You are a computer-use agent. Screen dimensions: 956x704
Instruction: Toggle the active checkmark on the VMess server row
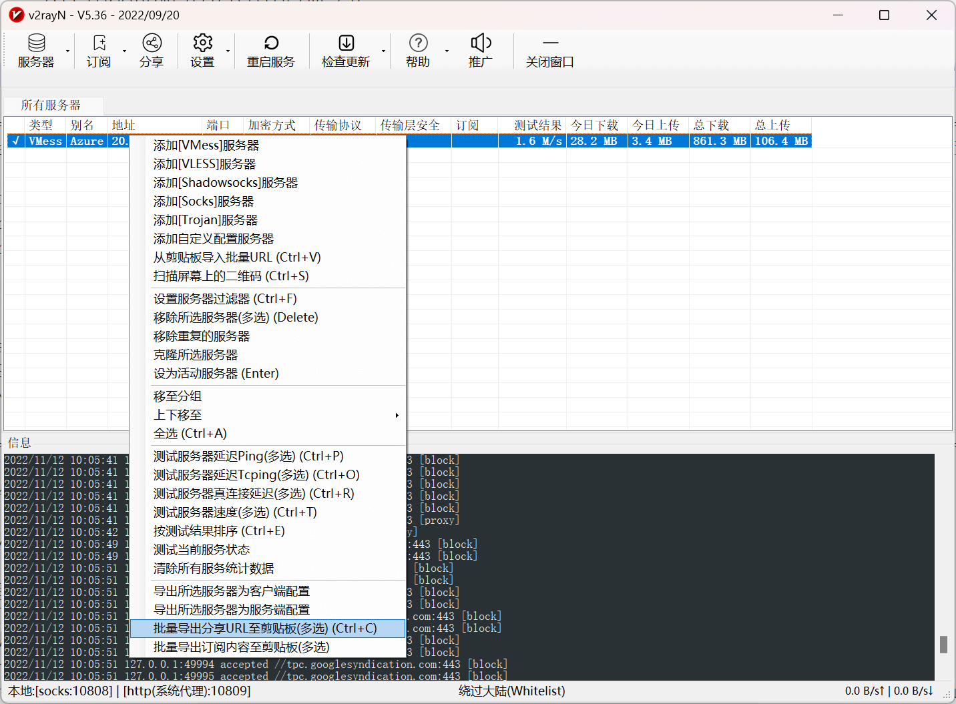tap(15, 141)
